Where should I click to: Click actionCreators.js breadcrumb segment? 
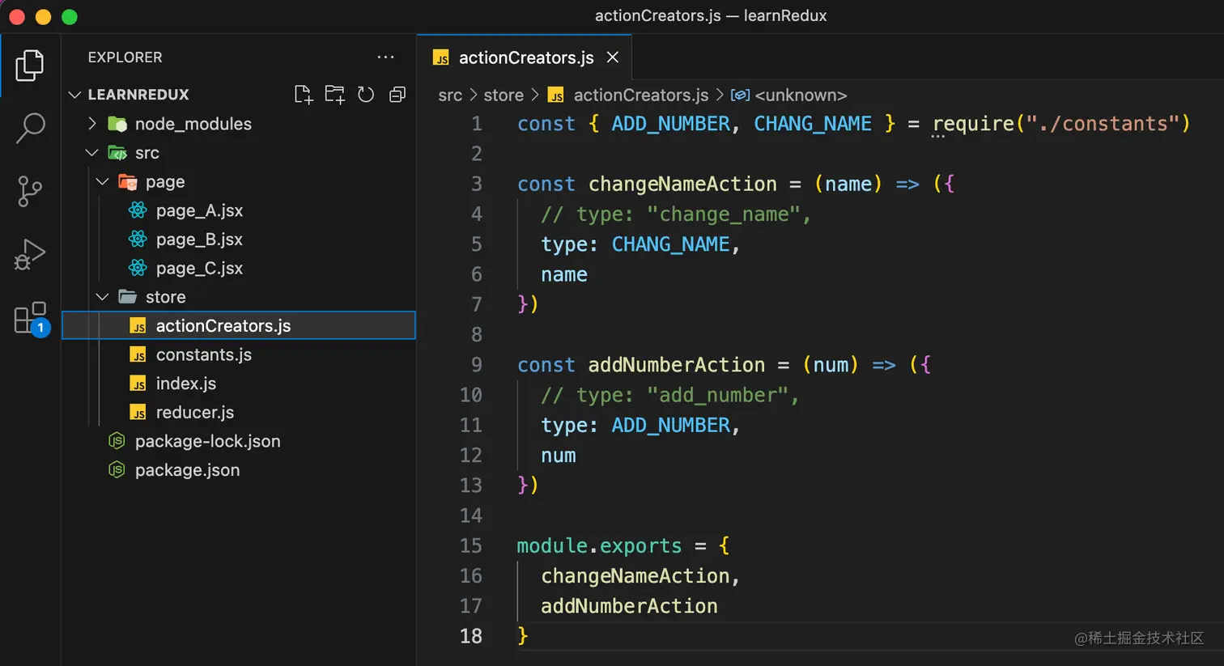coord(640,95)
